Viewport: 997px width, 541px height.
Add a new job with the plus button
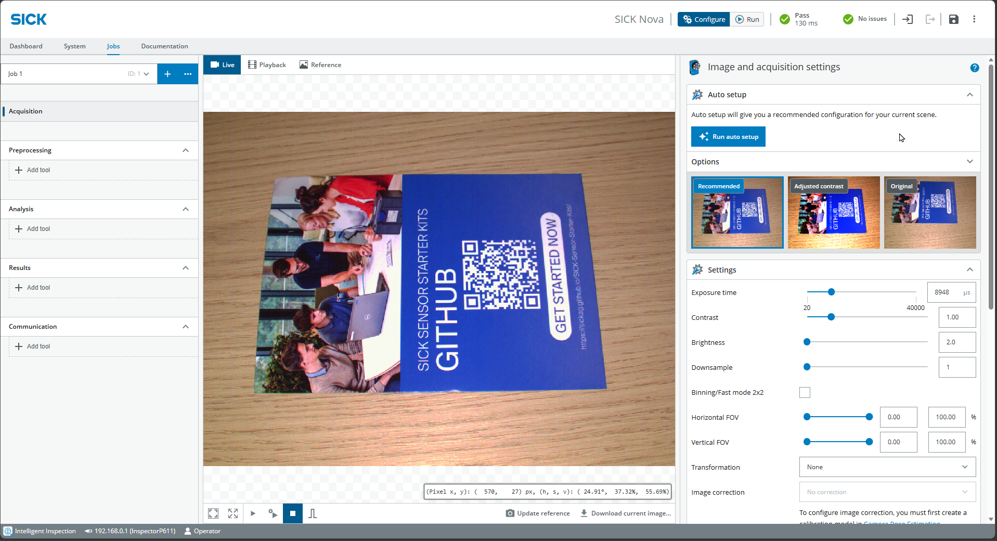click(167, 74)
